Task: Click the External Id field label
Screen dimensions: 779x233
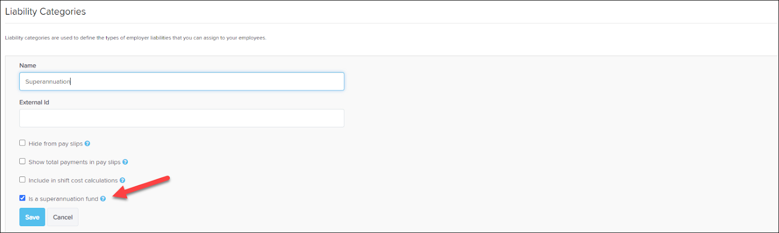Action: pyautogui.click(x=34, y=102)
